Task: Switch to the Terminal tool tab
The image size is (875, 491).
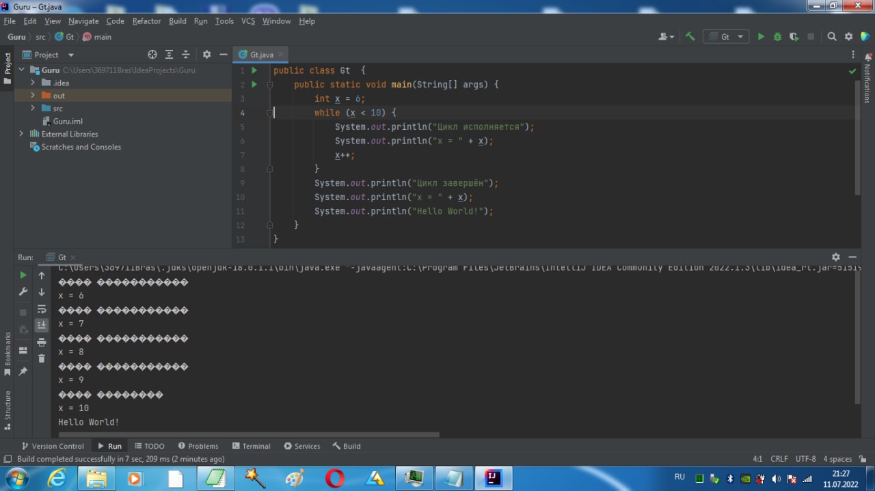Action: point(251,446)
